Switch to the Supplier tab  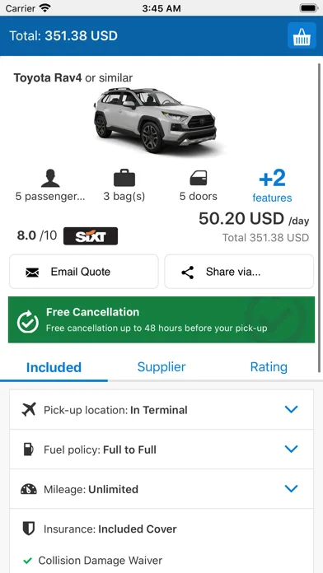(x=161, y=367)
